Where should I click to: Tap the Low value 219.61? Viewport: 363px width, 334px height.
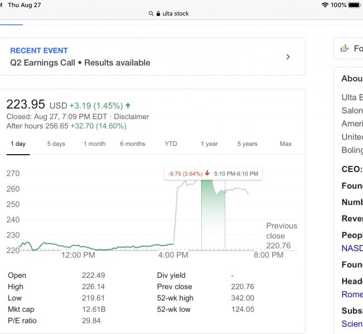93,298
